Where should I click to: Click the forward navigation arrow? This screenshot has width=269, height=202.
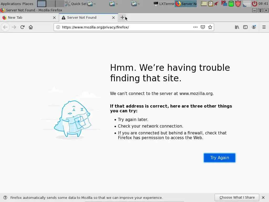click(x=14, y=27)
